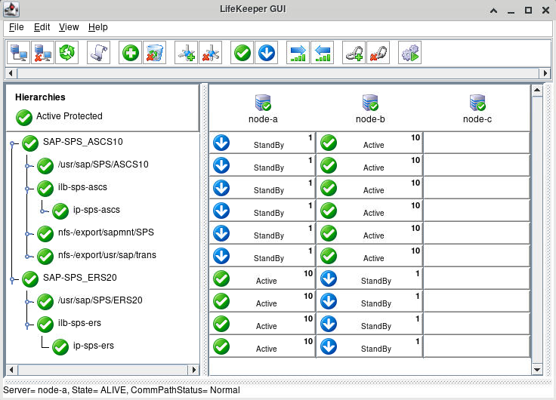Select /usr/sap/SPS/ERS20 resource in the tree

click(100, 300)
